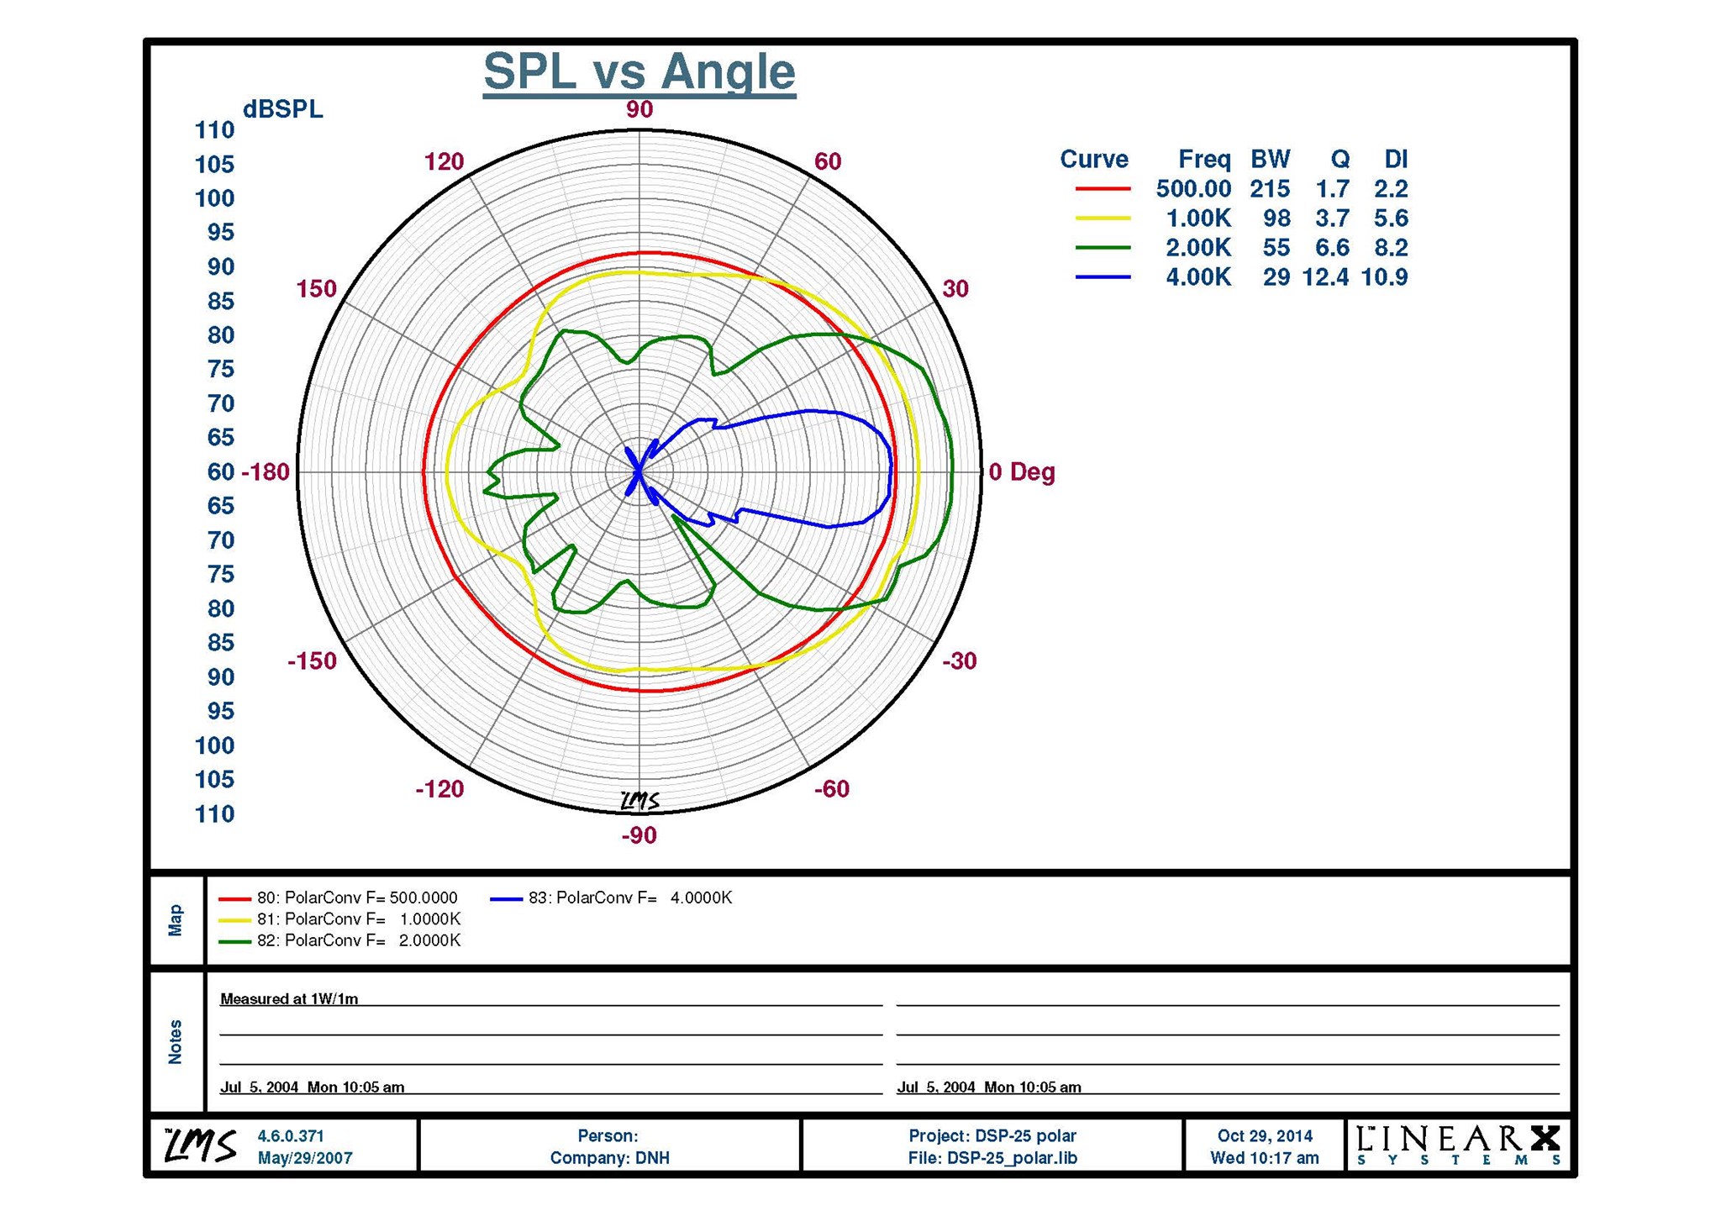Click the blue 4.00K curve legend line
This screenshot has width=1721, height=1216.
tap(1103, 277)
